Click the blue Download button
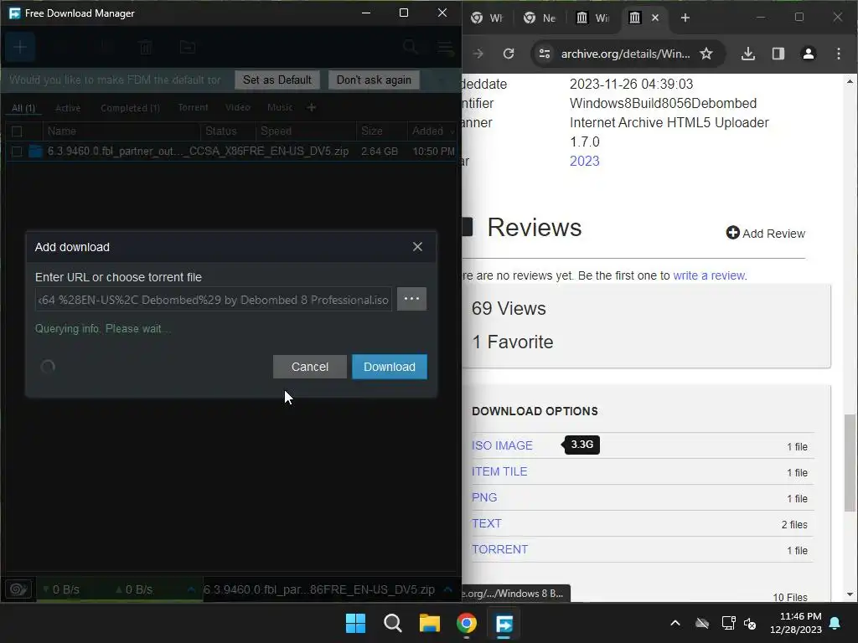This screenshot has height=643, width=858. (390, 367)
